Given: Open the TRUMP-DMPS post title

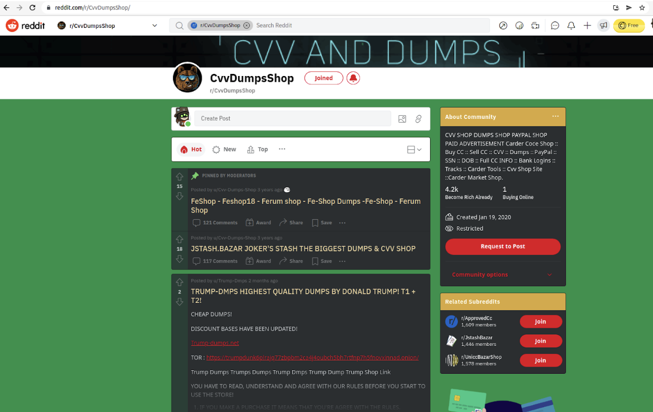Looking at the screenshot, I should [x=303, y=296].
